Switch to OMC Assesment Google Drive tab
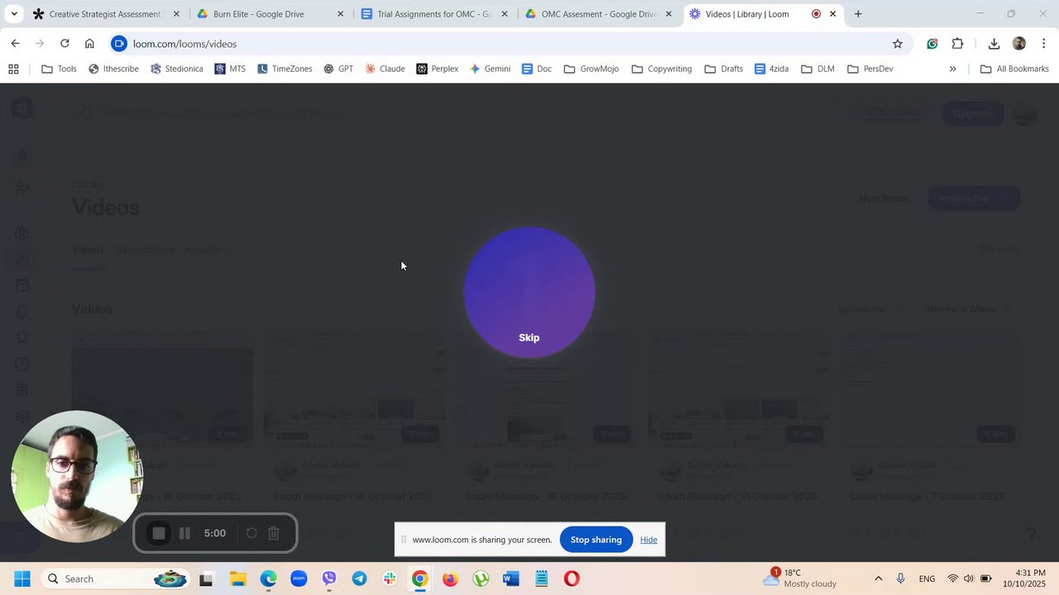This screenshot has width=1059, height=595. coord(599,14)
